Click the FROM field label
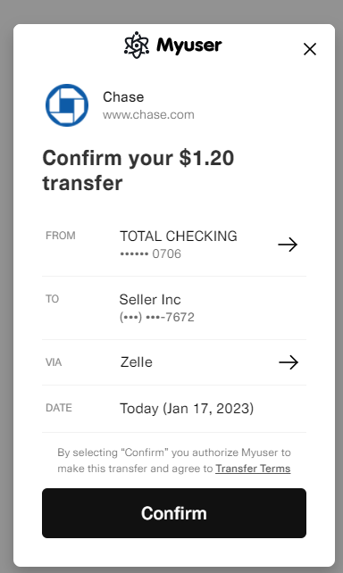 click(x=61, y=236)
